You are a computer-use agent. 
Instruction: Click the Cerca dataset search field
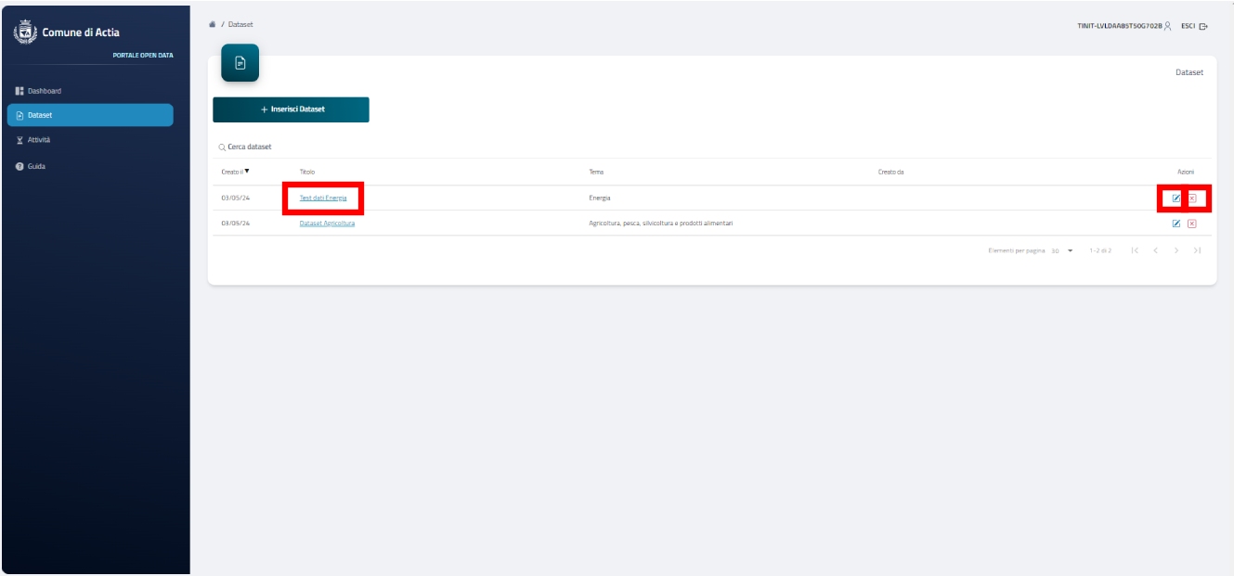(x=279, y=147)
